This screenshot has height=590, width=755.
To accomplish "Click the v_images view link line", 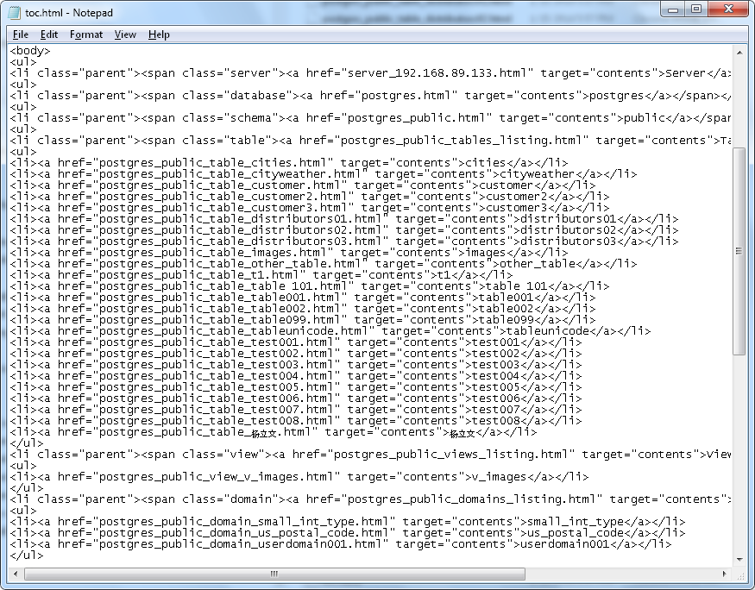I will [x=259, y=476].
